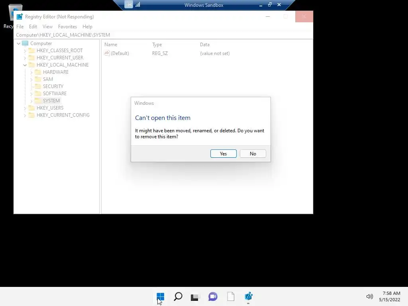Select the (Default) value entry
This screenshot has height=306, width=408.
pos(120,53)
